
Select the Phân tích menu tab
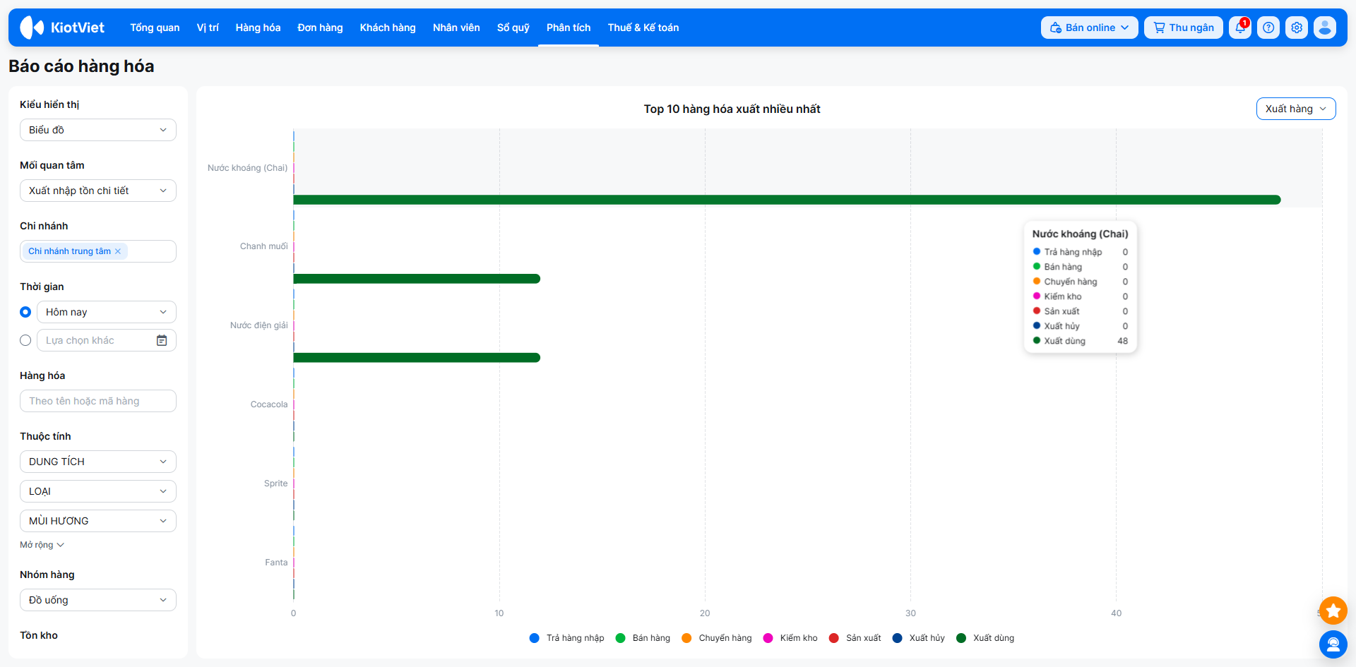[569, 28]
